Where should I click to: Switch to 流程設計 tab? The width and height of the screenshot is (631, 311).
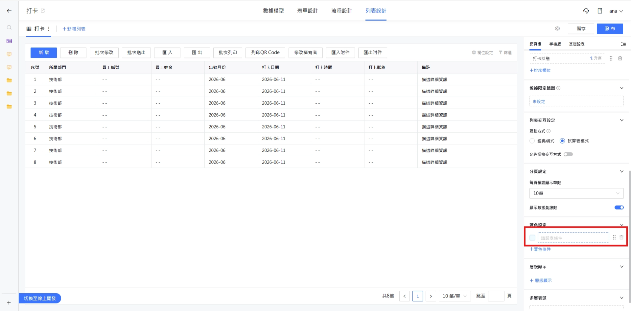342,11
